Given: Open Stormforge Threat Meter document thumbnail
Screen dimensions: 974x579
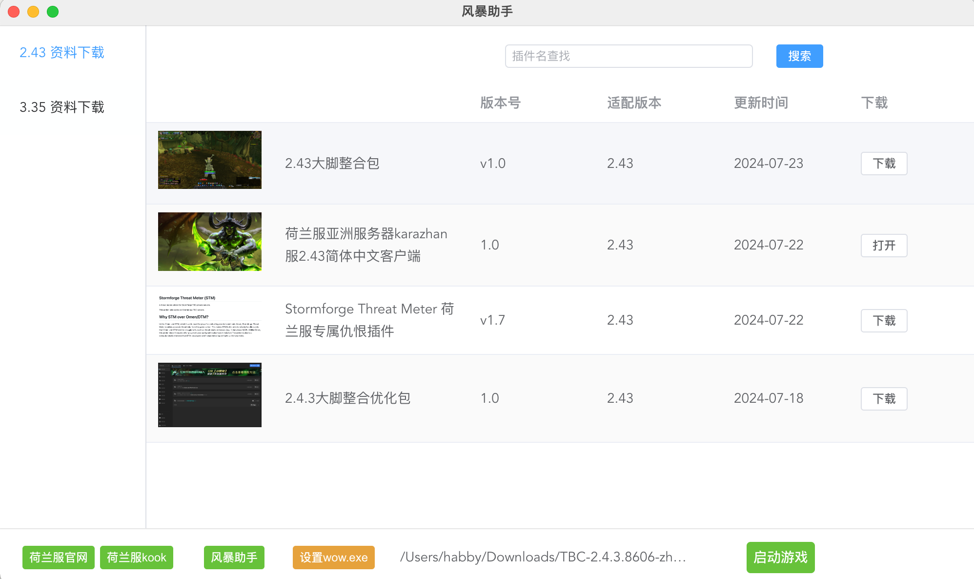Looking at the screenshot, I should tap(210, 317).
